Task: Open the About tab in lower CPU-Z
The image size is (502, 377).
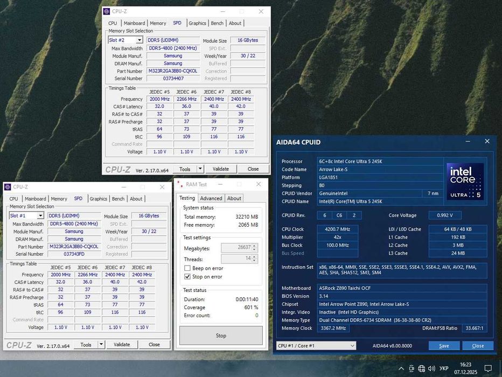Action: click(136, 199)
